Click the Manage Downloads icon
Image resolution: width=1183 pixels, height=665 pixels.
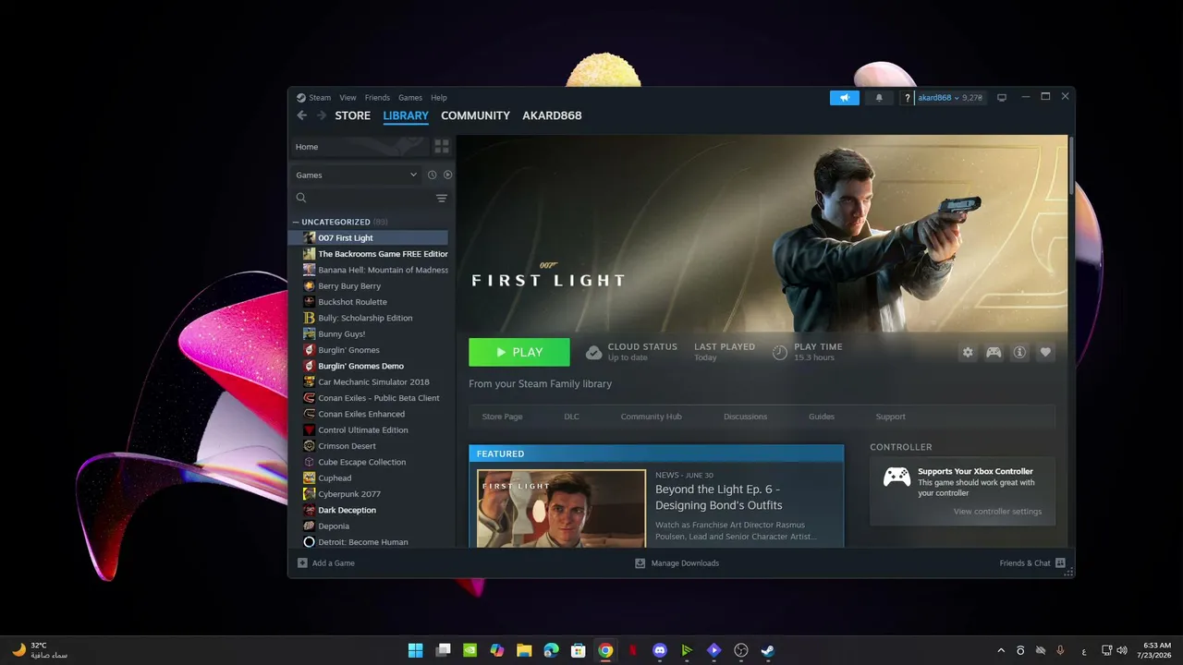pyautogui.click(x=640, y=562)
